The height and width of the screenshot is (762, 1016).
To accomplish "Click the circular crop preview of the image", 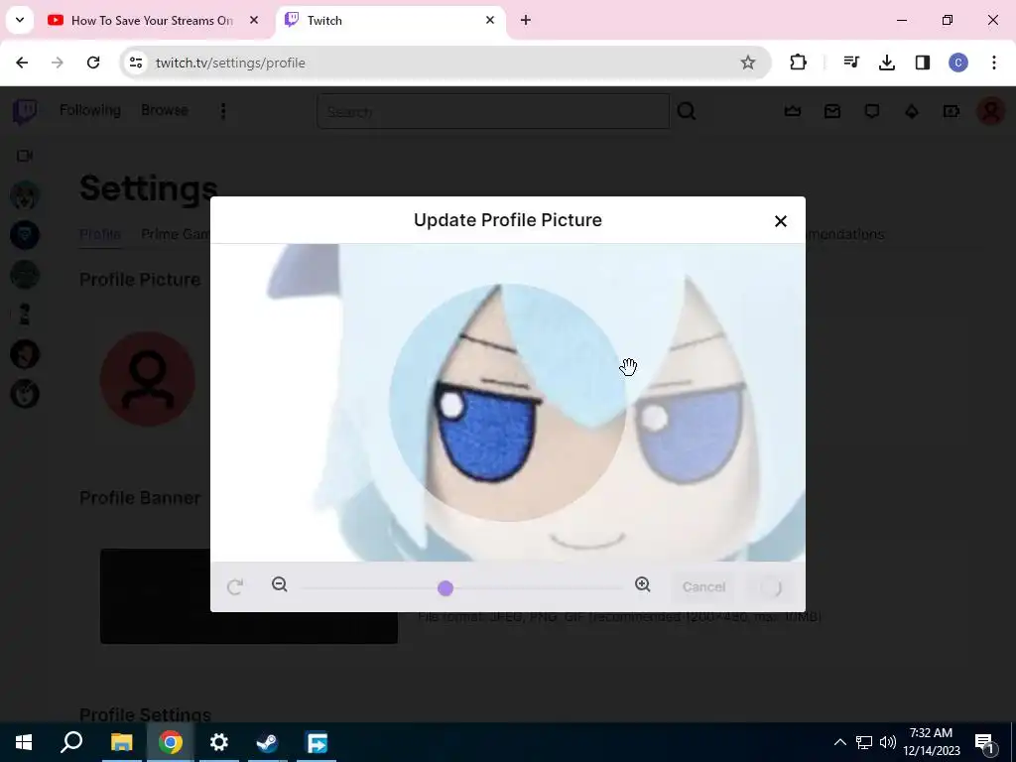I will (x=508, y=403).
